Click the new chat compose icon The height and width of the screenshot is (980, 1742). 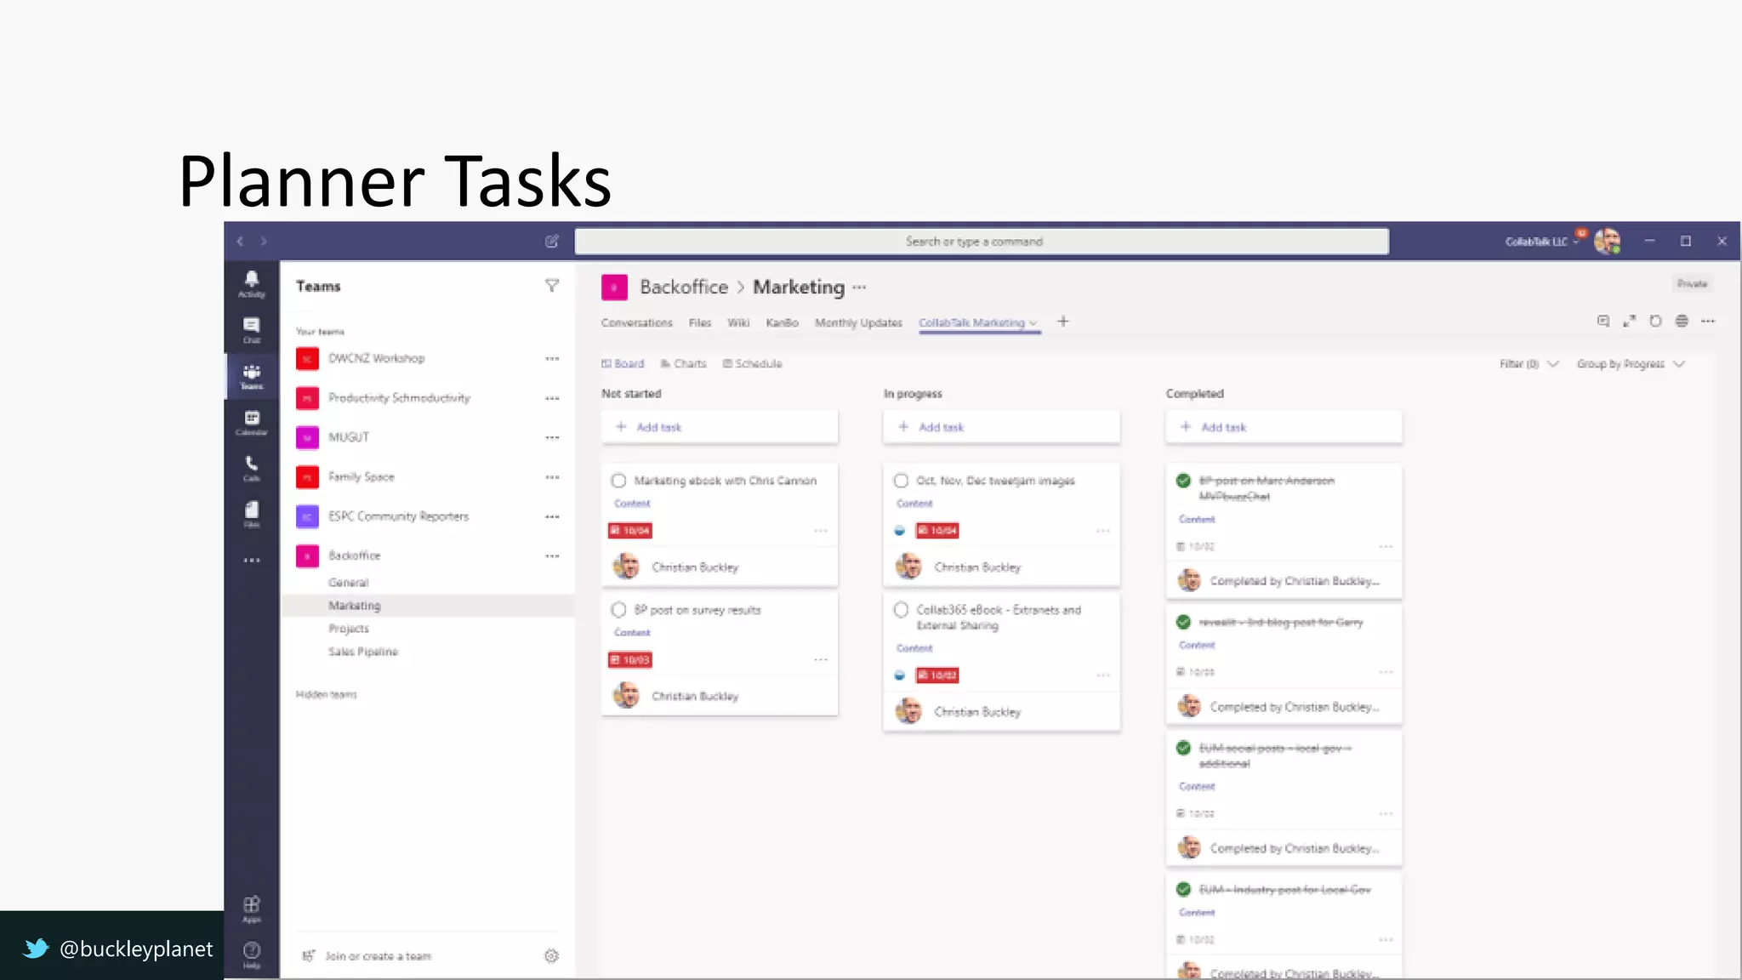click(552, 242)
